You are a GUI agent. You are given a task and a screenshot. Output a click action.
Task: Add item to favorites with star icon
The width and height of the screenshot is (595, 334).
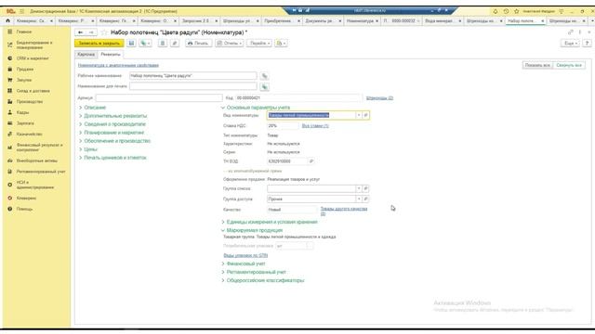tap(104, 32)
